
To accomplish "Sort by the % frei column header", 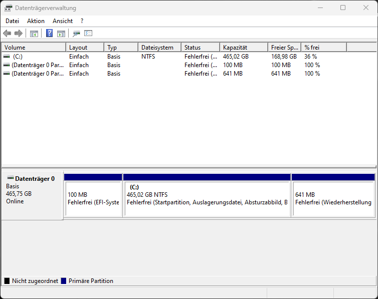I will pos(324,48).
